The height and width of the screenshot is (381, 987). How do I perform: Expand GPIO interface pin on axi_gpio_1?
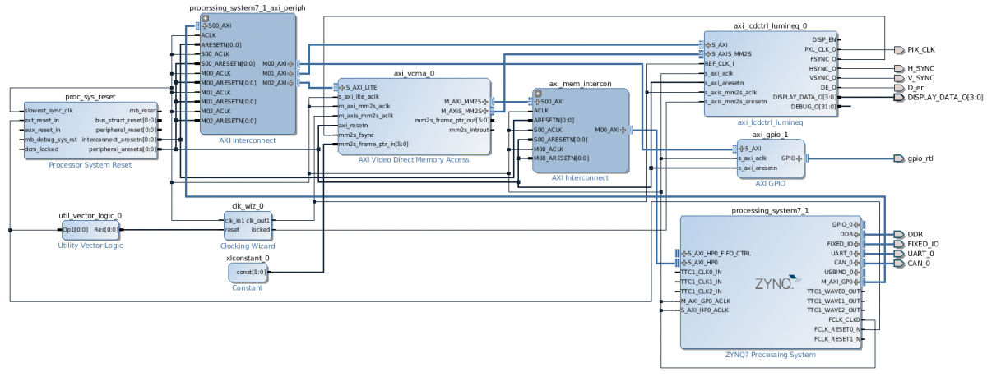[x=799, y=158]
